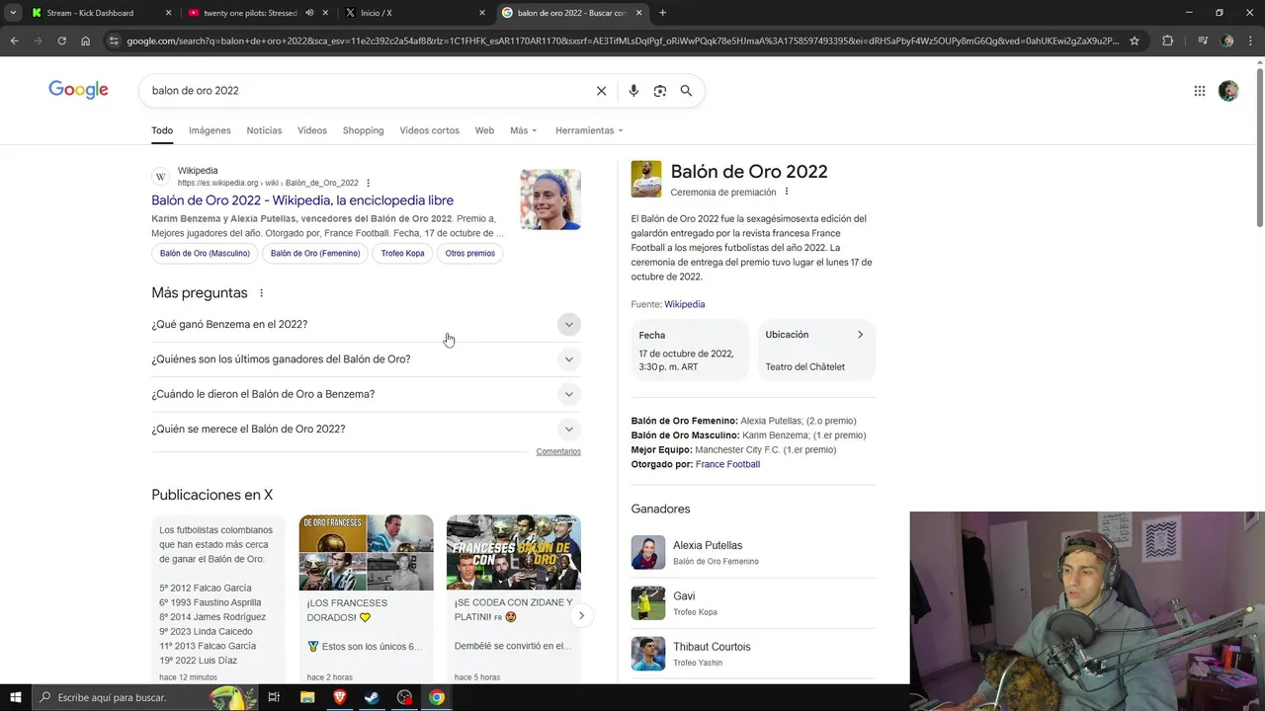Reload the current page
The height and width of the screenshot is (711, 1265).
click(61, 40)
